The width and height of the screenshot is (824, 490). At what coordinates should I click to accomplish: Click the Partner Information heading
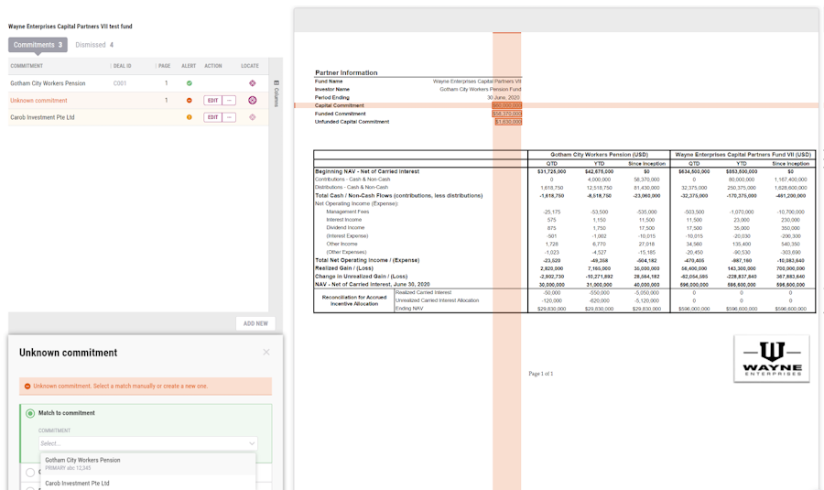pyautogui.click(x=346, y=72)
